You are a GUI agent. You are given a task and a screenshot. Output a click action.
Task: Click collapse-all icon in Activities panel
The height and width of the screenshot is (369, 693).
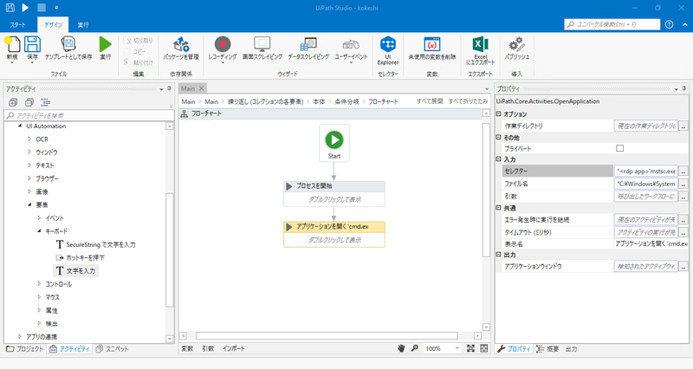[x=29, y=102]
